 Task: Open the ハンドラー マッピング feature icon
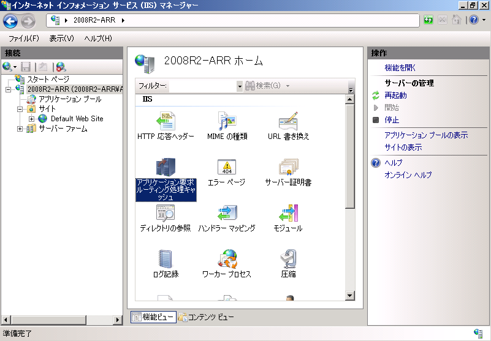tap(227, 213)
